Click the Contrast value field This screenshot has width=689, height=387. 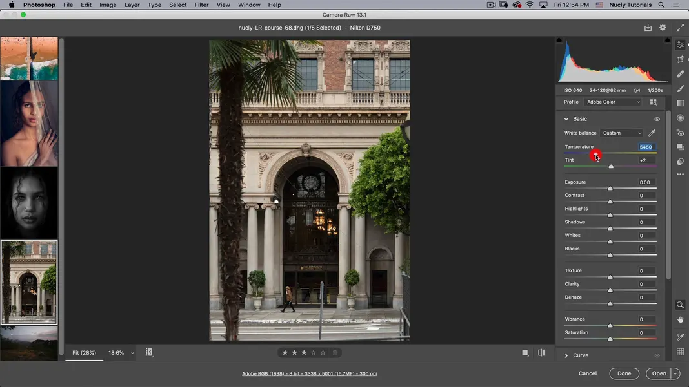(646, 196)
